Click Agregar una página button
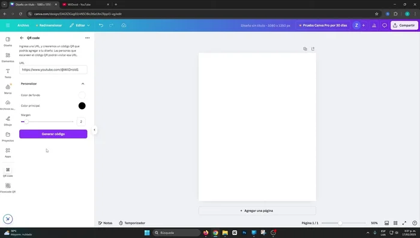Viewport: 420px width, 238px height. pyautogui.click(x=257, y=210)
